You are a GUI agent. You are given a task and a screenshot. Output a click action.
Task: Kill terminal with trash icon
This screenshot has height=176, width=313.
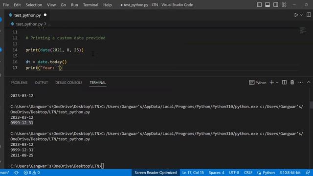coord(292,83)
